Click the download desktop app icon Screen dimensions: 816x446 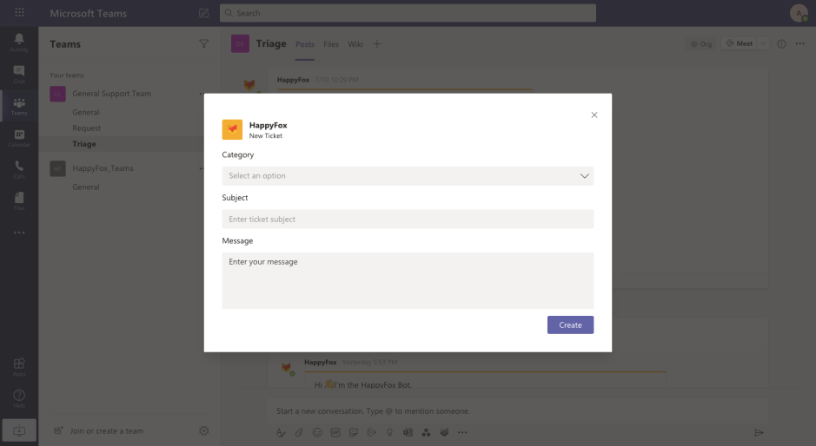(19, 430)
